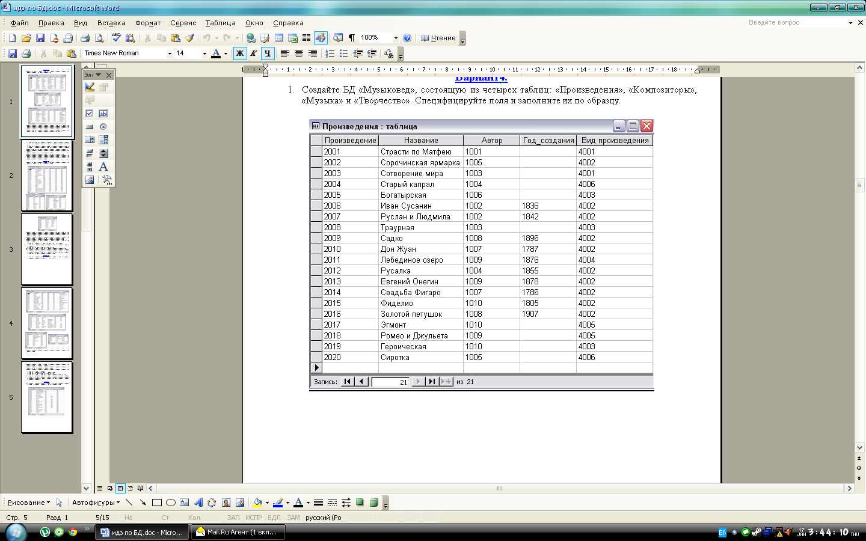The height and width of the screenshot is (541, 866).
Task: Insert a label control with letter A
Action: pyautogui.click(x=103, y=167)
